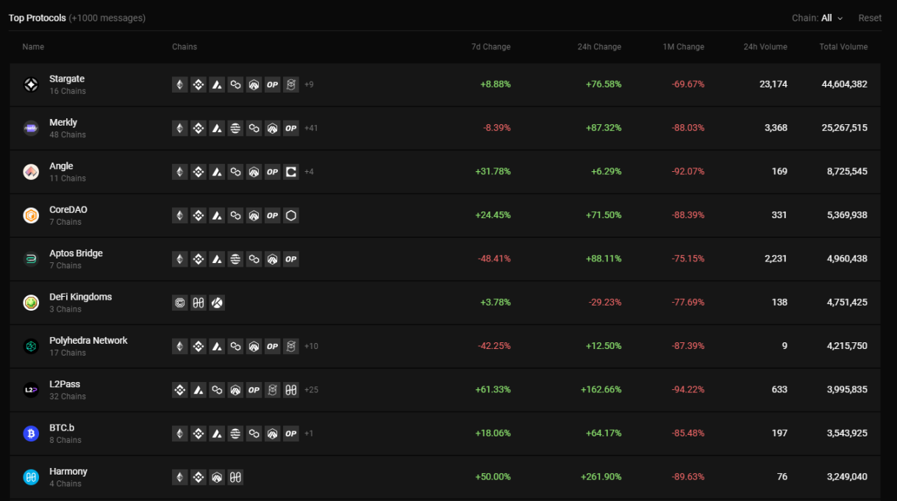Select Harmony chain icon in DeFi Kingdoms row
897x501 pixels.
(x=199, y=303)
